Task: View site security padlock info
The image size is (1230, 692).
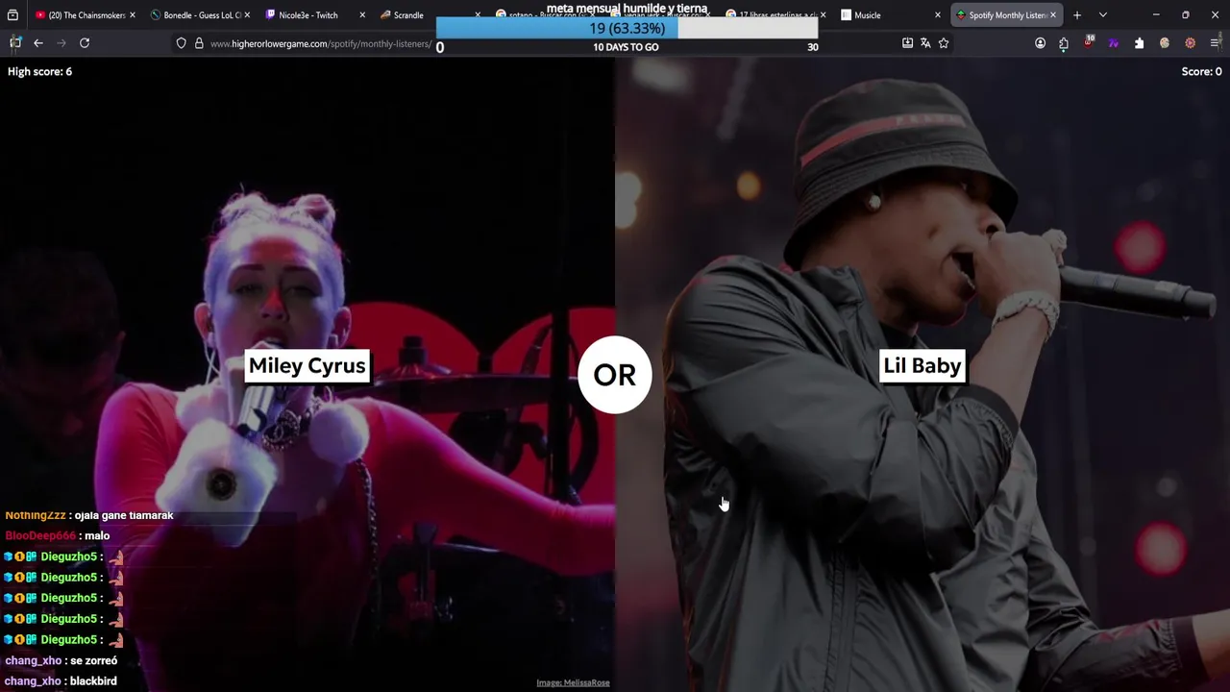Action: (x=199, y=43)
